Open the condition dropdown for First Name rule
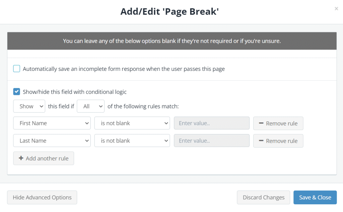 [x=132, y=123]
